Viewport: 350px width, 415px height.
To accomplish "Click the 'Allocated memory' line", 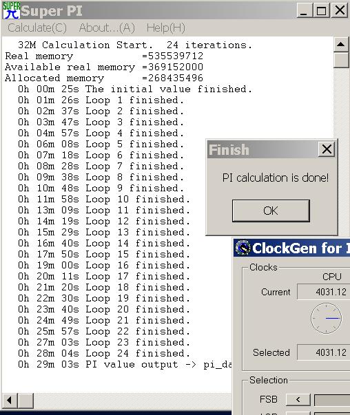I will pos(104,78).
